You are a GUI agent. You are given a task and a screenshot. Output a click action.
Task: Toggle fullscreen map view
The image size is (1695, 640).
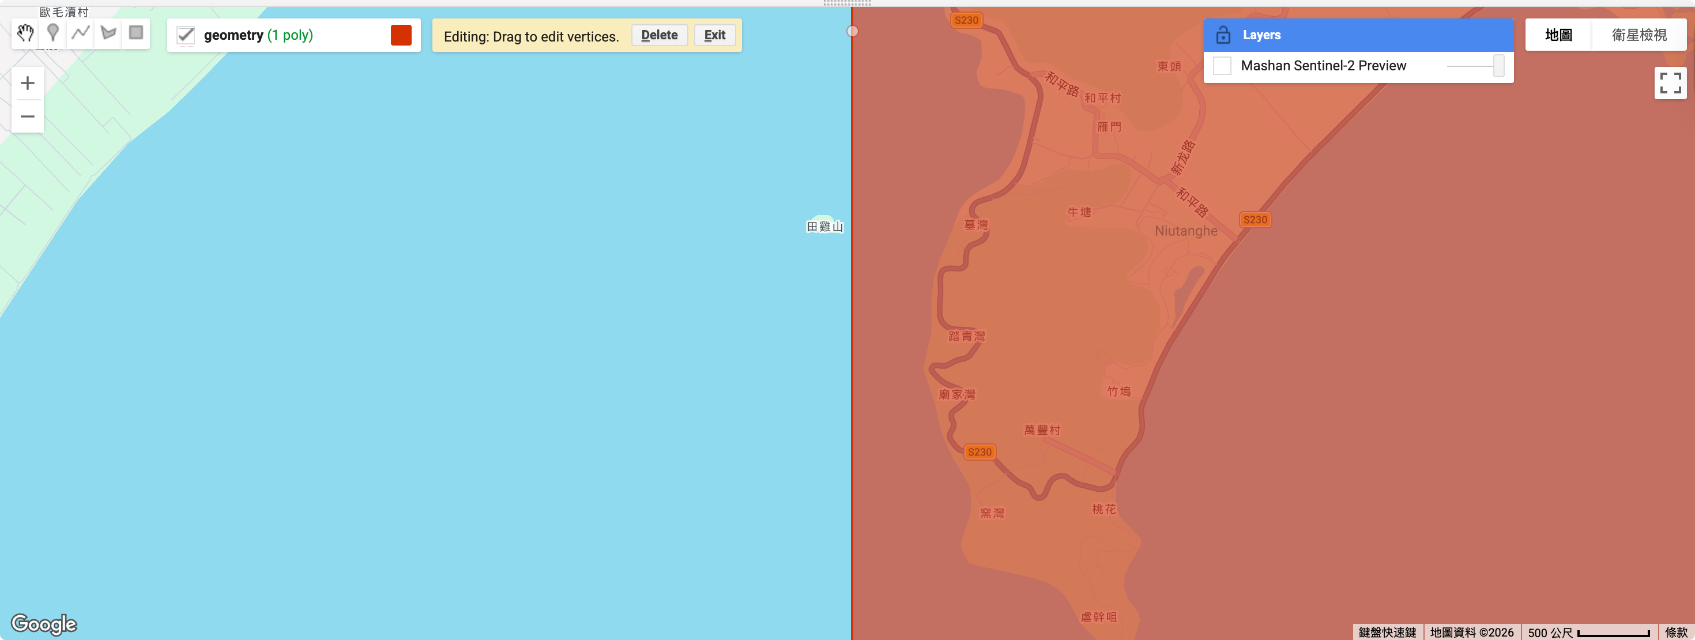tap(1670, 83)
